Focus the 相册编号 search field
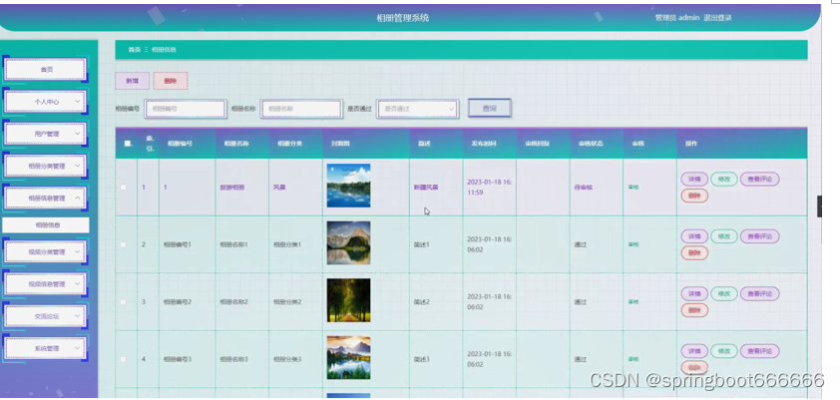840x400 pixels. [186, 109]
